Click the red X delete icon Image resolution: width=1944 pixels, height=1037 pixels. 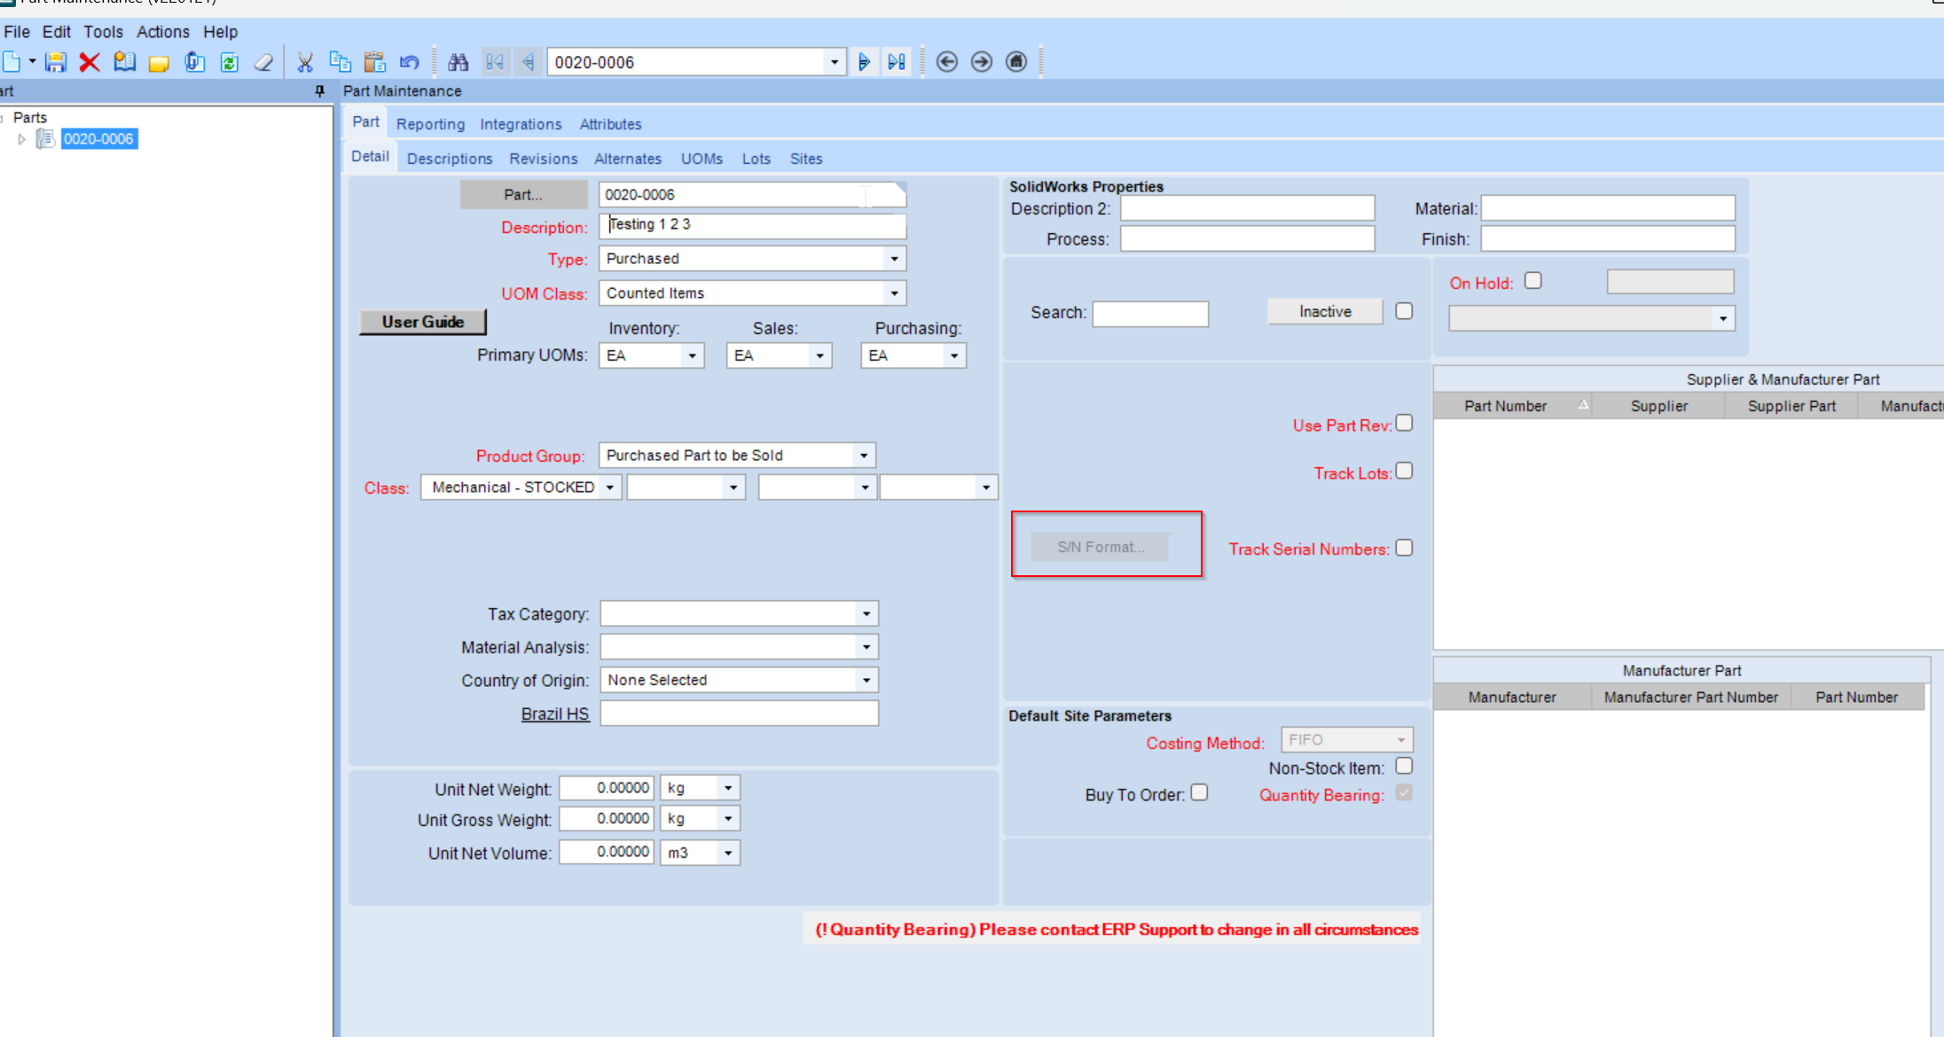[x=90, y=62]
